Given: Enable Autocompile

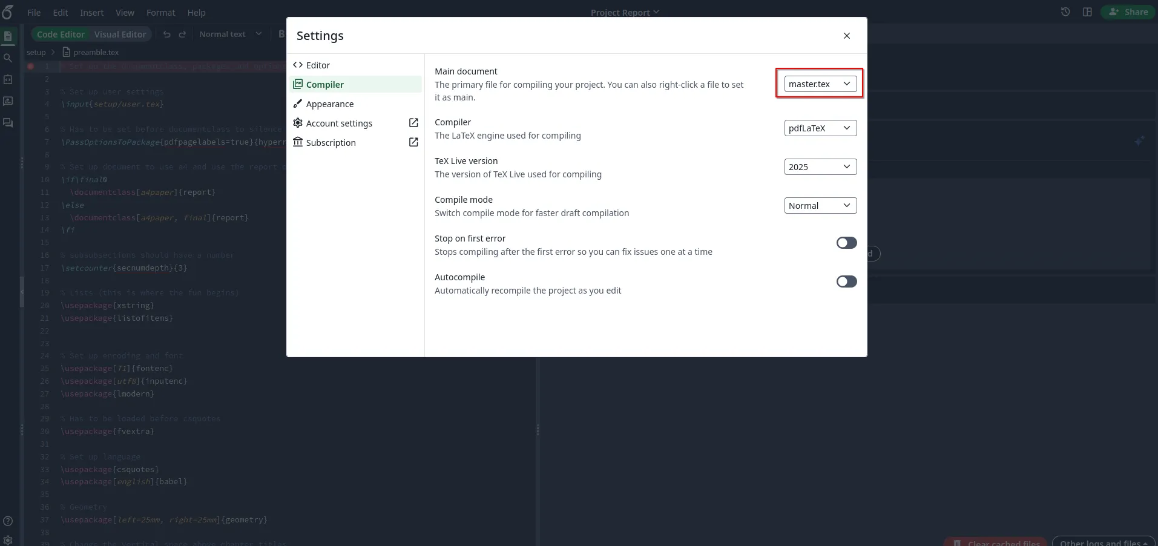Looking at the screenshot, I should click(846, 281).
